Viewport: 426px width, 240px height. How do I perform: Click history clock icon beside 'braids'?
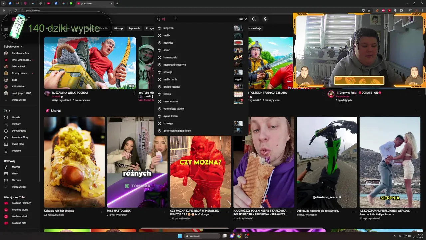(159, 94)
